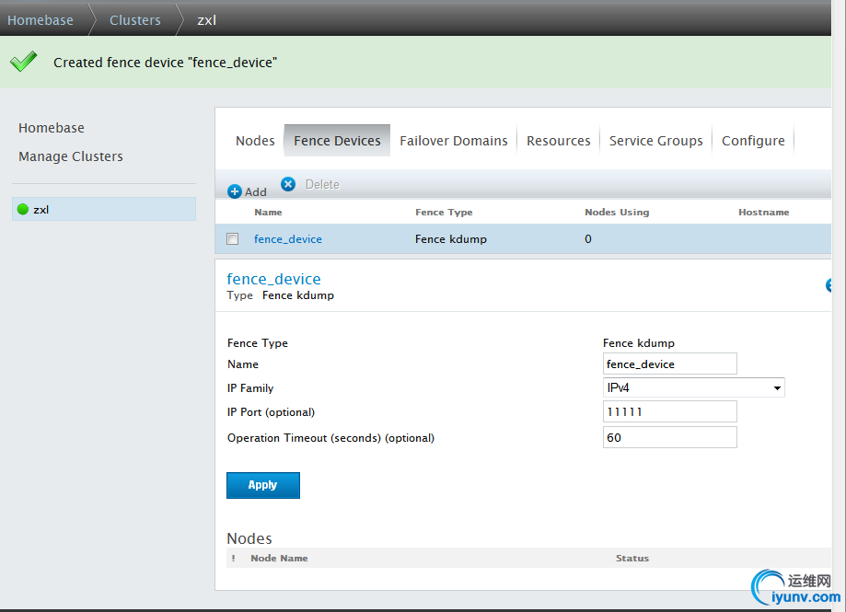Viewport: 846px width, 612px height.
Task: Click the IP Port input field
Action: [669, 412]
